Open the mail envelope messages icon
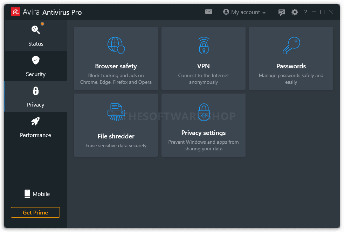This screenshot has width=344, height=232. (209, 12)
